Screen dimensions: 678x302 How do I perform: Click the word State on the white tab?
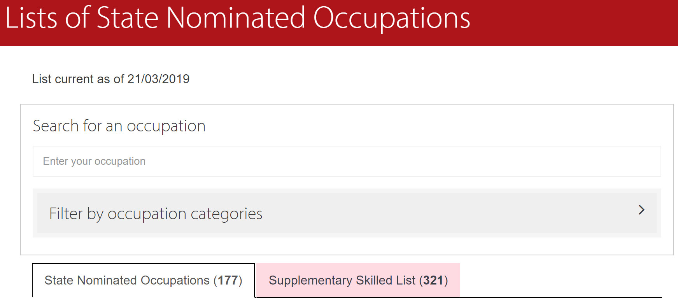pyautogui.click(x=59, y=280)
